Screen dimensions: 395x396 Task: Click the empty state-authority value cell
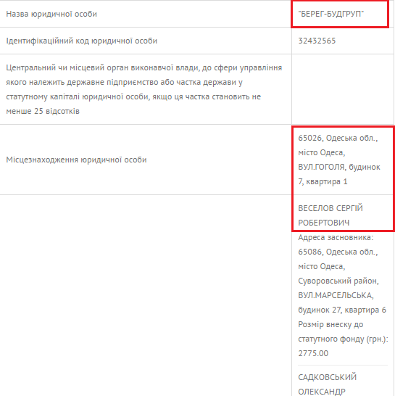coord(343,89)
